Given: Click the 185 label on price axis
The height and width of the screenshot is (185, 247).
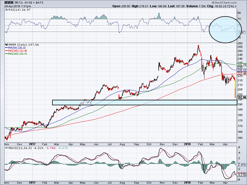Looking at the screenshot, I should pyautogui.click(x=240, y=109).
